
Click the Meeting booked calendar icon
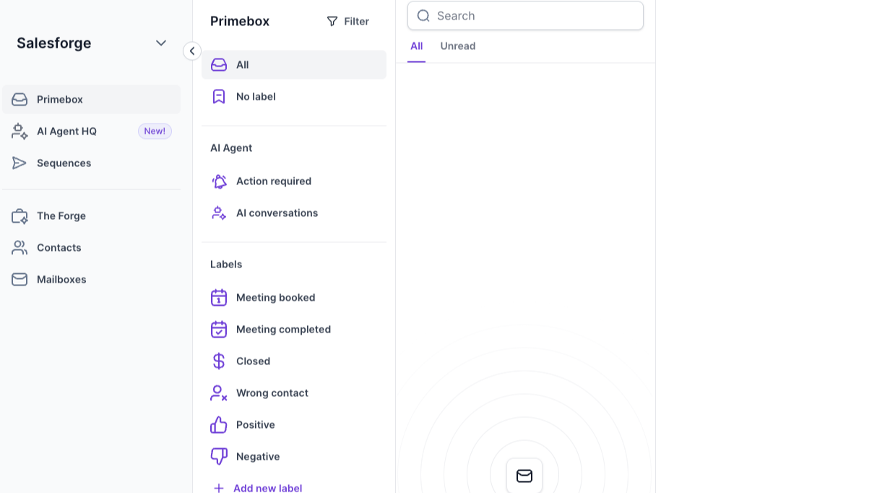click(219, 298)
